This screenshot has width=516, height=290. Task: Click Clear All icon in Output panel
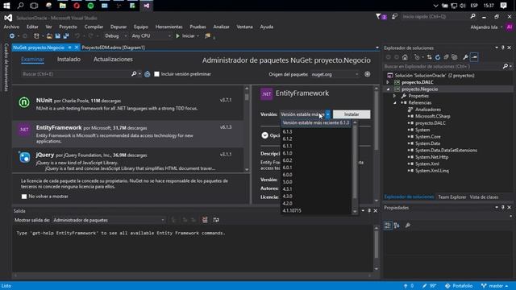point(205,220)
